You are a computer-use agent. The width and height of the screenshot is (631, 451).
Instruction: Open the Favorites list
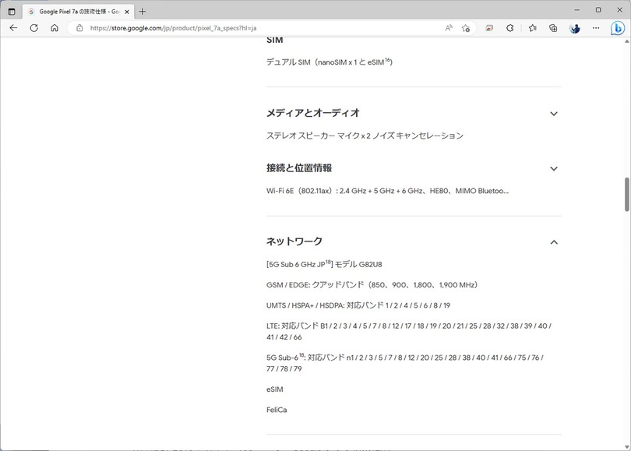coord(532,28)
